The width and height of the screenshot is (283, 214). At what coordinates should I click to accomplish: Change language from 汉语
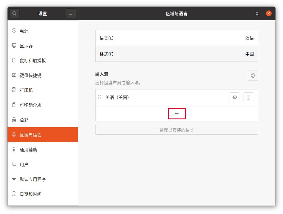[x=250, y=37]
